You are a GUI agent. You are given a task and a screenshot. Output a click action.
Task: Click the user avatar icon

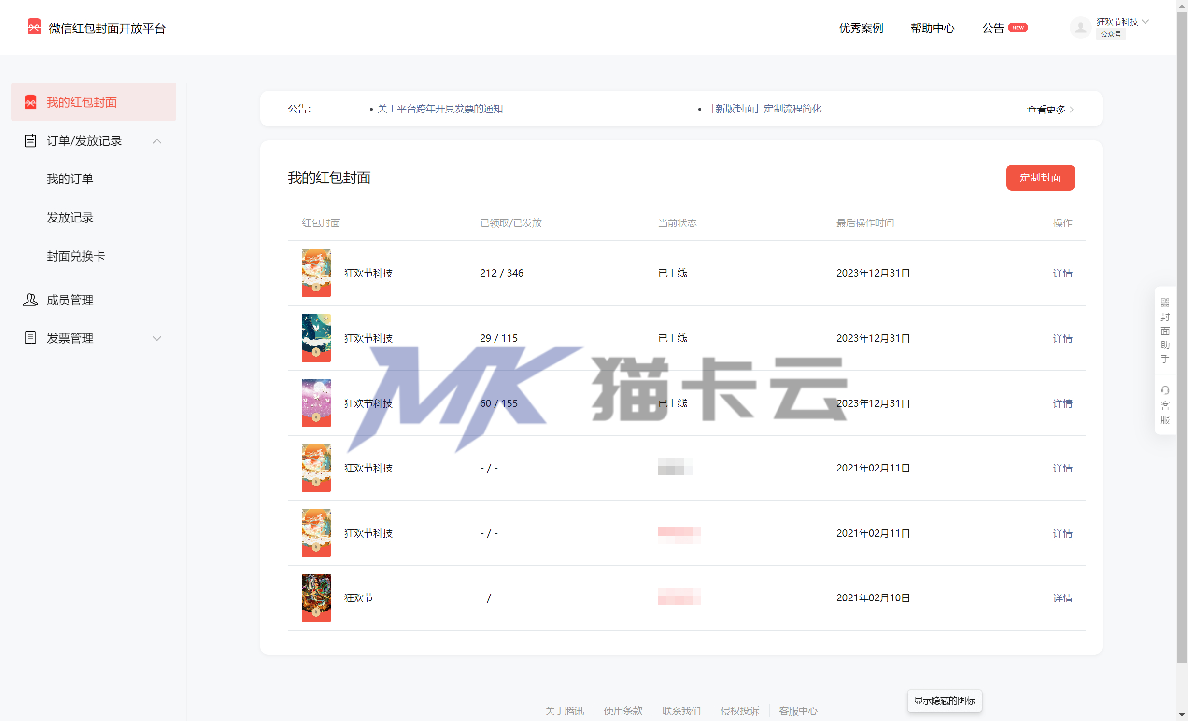[x=1081, y=28]
